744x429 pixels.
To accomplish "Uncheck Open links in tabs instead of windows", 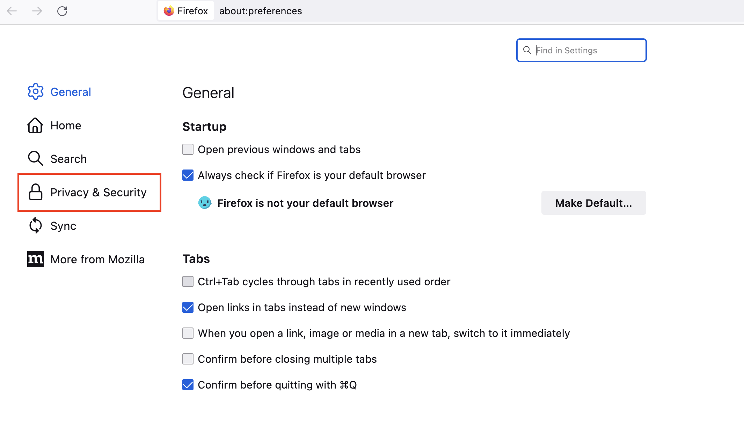I will 188,307.
